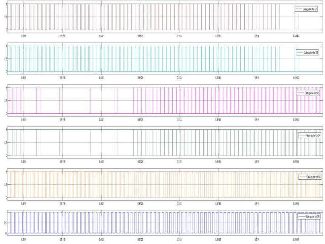Image resolution: width=325 pixels, height=244 pixels.
Task: Click the magenta line sample in S3 legend
Action: point(301,93)
